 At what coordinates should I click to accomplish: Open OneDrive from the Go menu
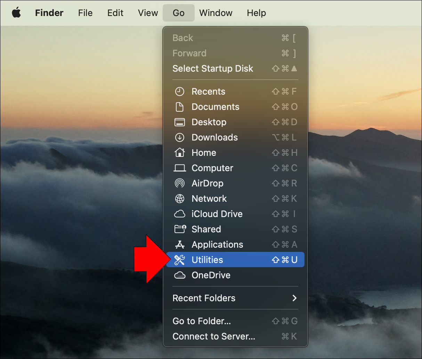211,275
